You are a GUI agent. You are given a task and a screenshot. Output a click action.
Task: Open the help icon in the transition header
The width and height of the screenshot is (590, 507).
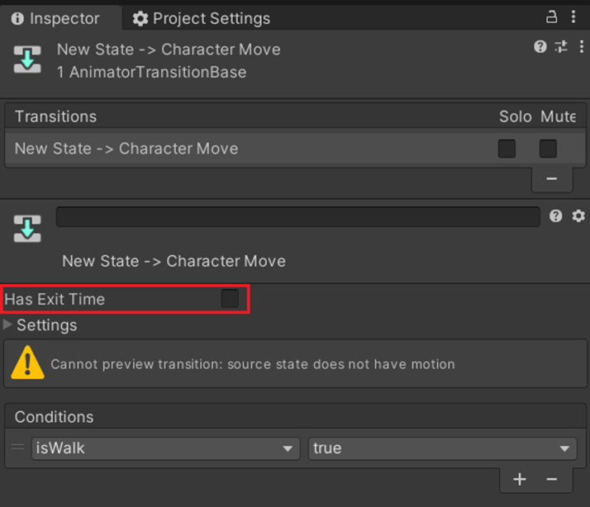pos(540,46)
